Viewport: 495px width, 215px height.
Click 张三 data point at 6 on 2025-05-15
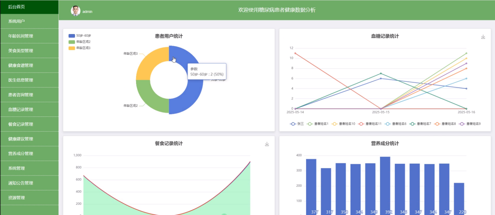[x=381, y=79]
